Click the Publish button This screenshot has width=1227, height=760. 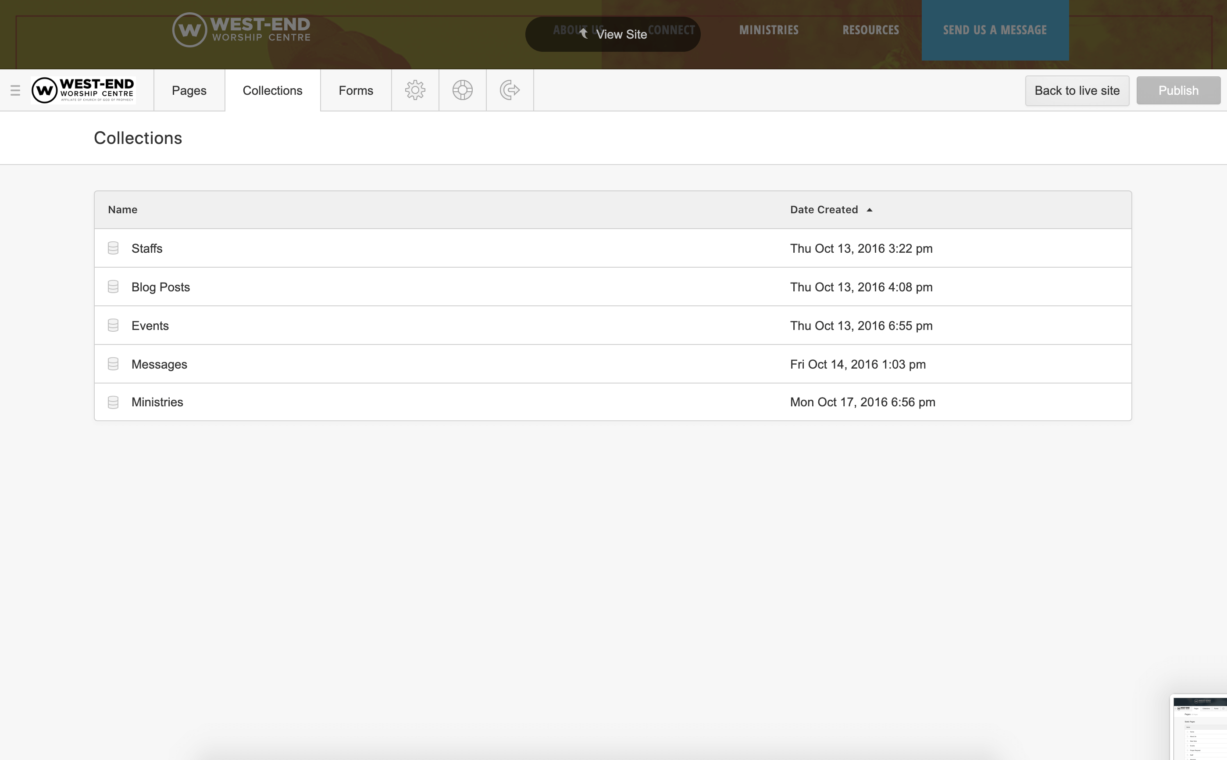(1178, 91)
